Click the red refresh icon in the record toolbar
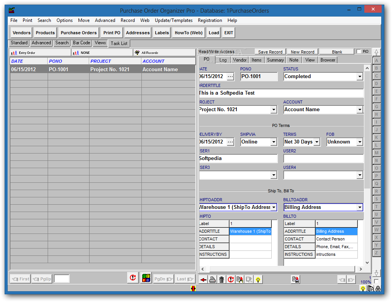The height and width of the screenshot is (302, 392). tap(231, 280)
